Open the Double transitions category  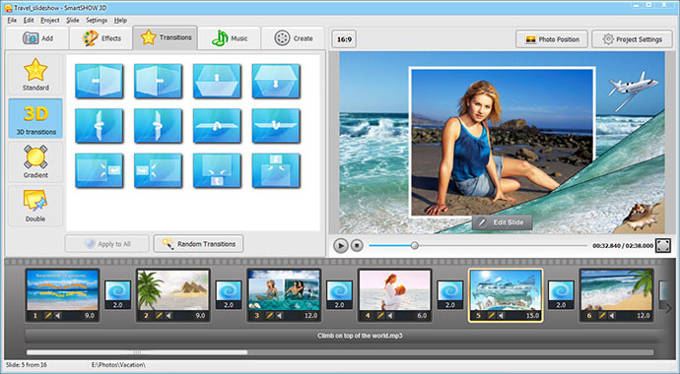click(x=35, y=206)
